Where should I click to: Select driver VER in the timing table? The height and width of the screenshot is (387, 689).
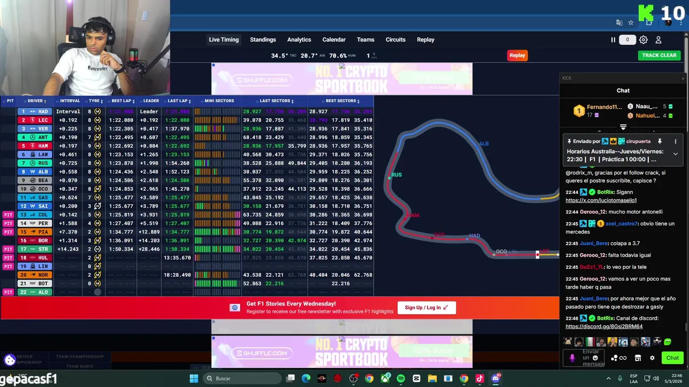coord(34,128)
